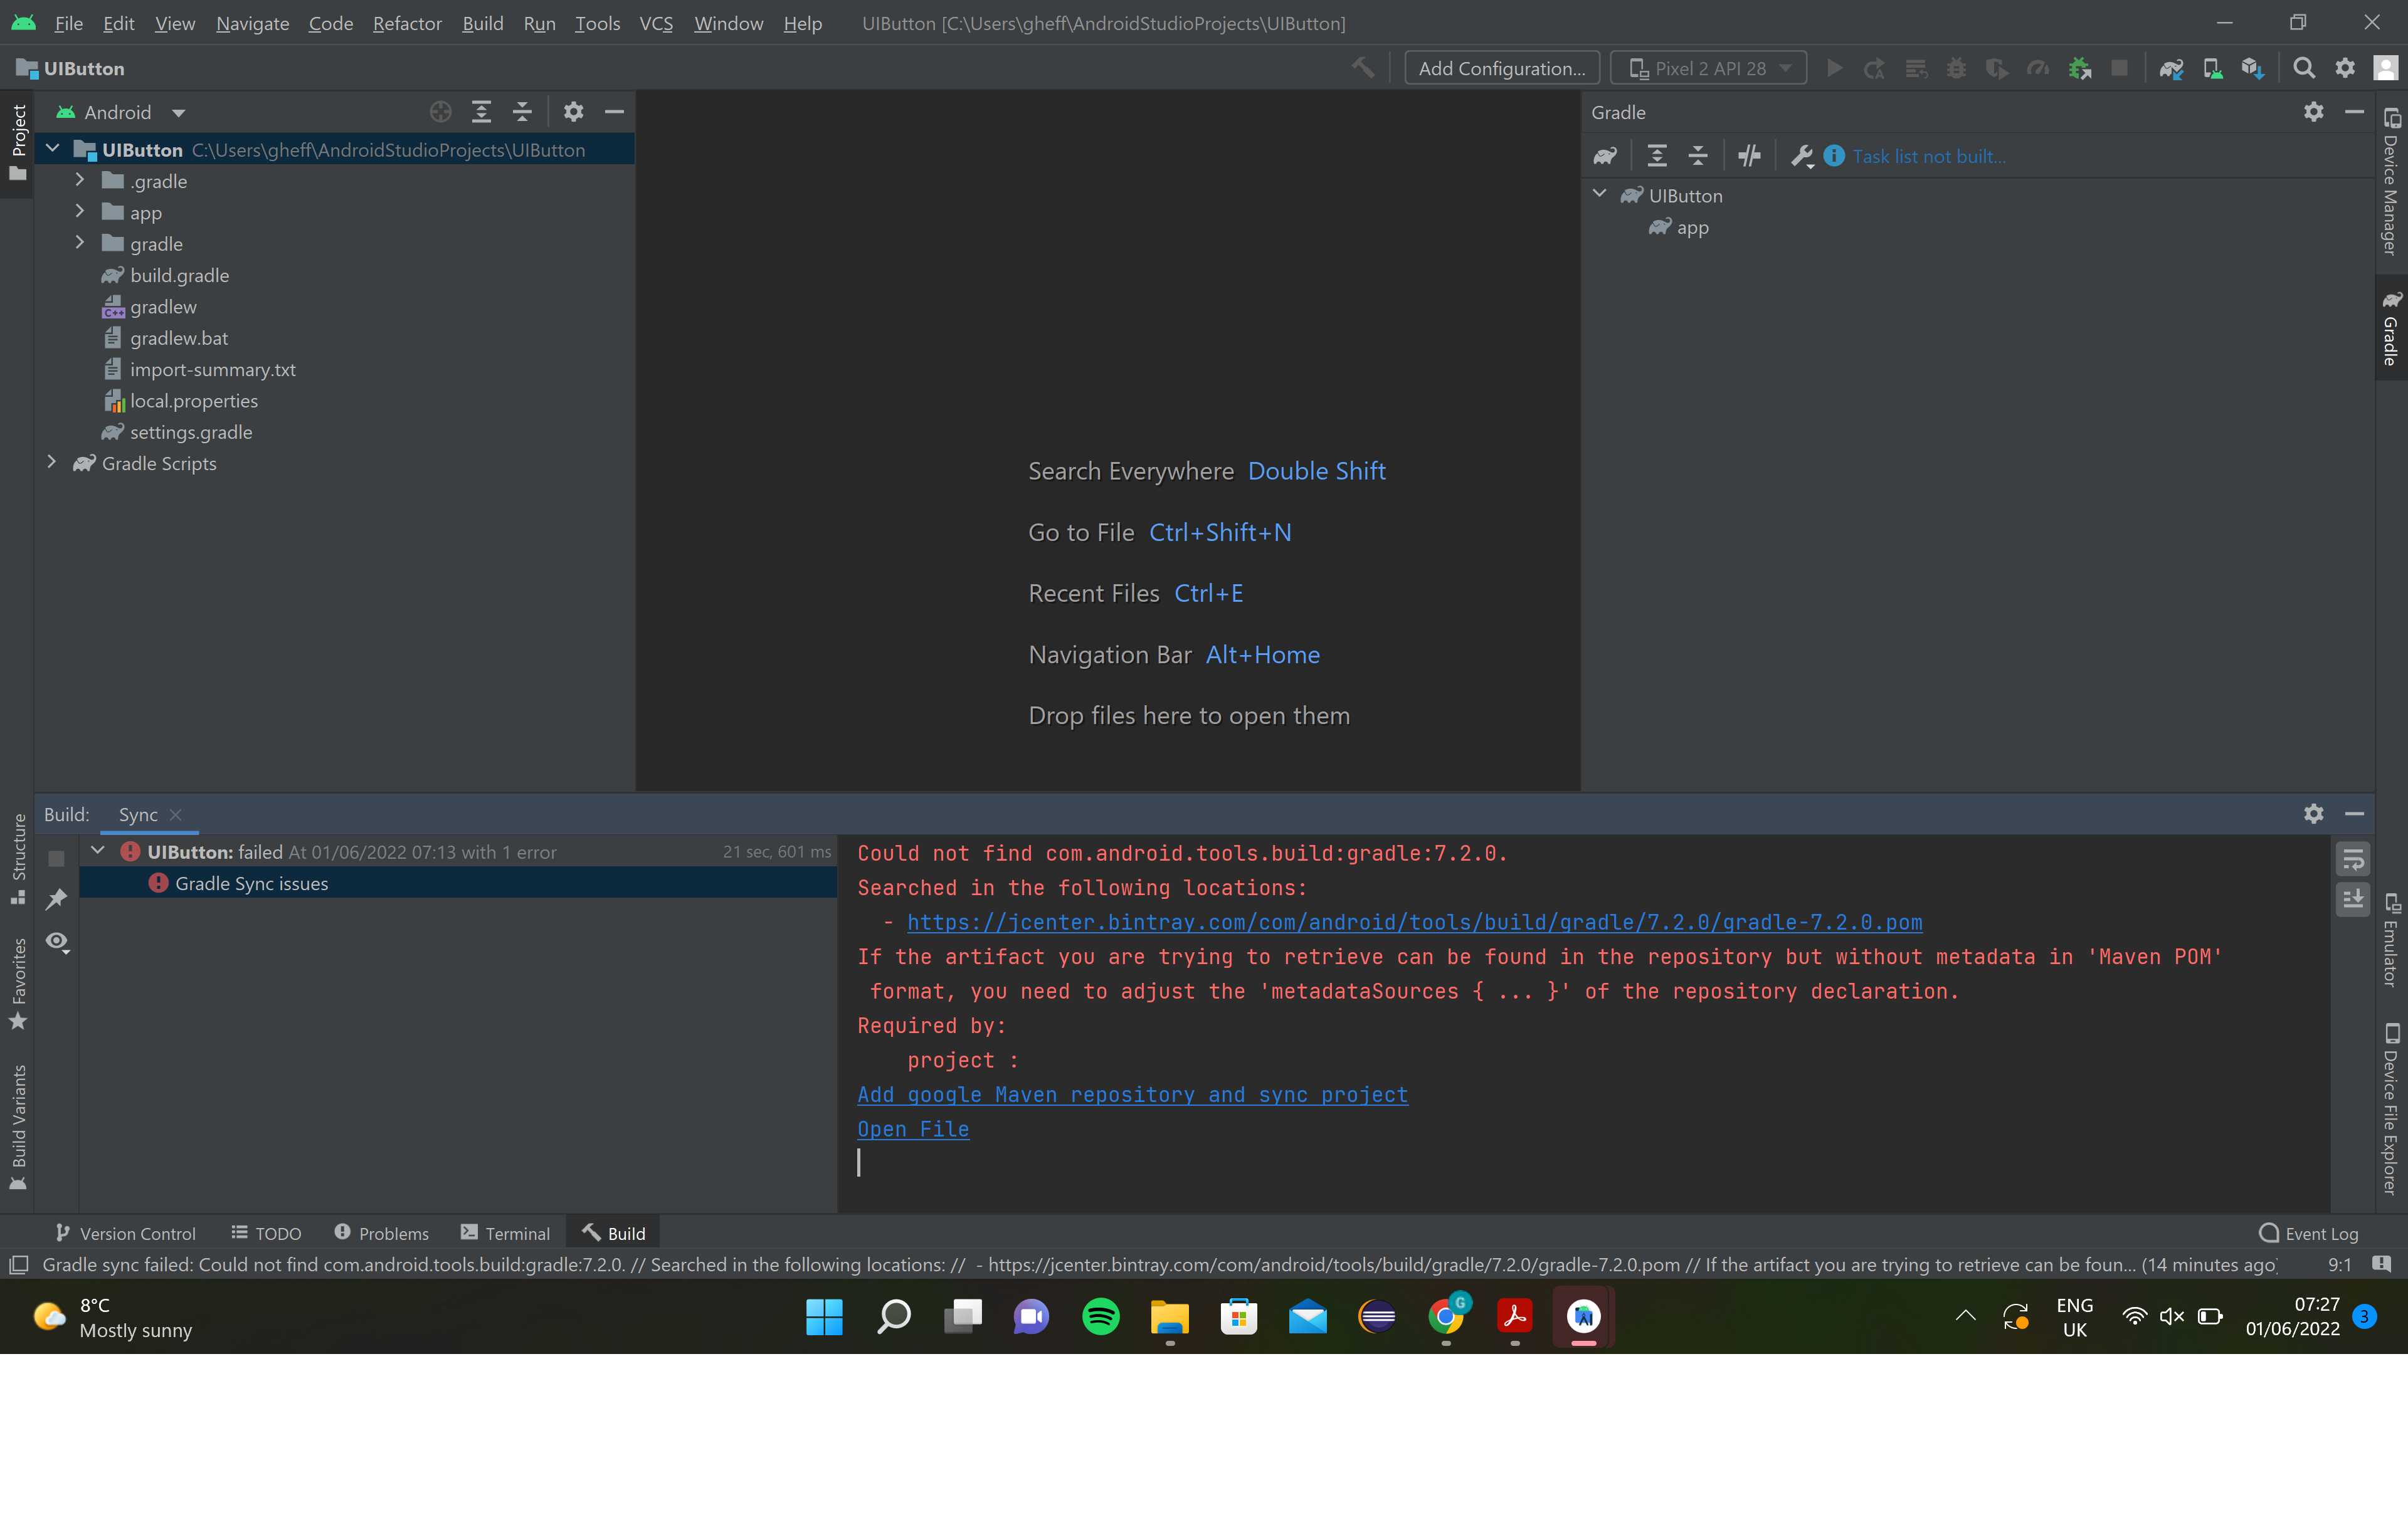This screenshot has width=2408, height=1517.
Task: Toggle Pin Tab in the Build panel
Action: click(57, 900)
